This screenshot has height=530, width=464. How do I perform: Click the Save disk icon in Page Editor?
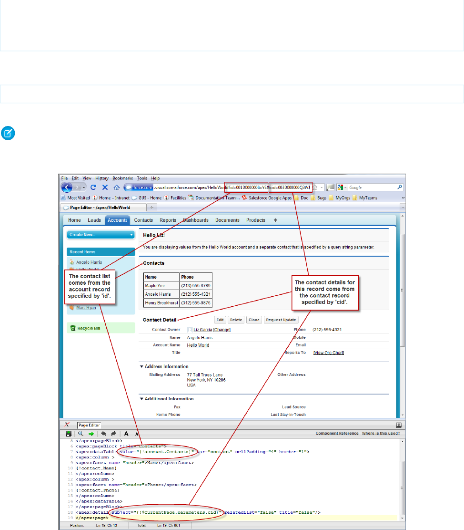pyautogui.click(x=69, y=434)
